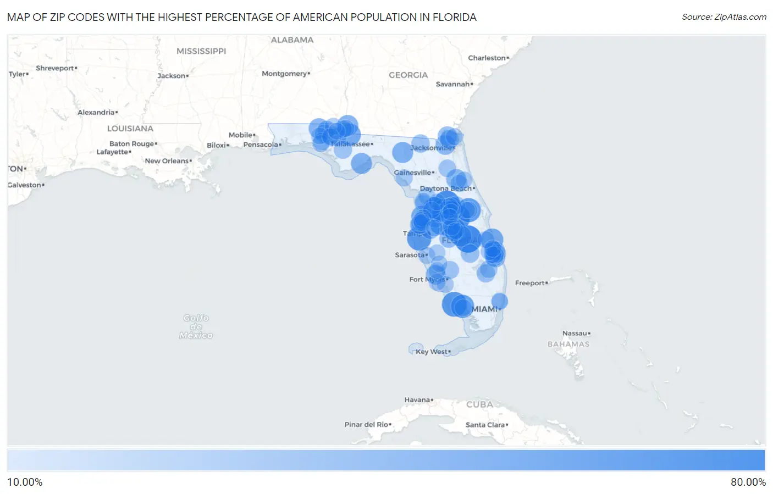Click the Baton Rouge city label
This screenshot has height=494, width=773.
coord(131,144)
